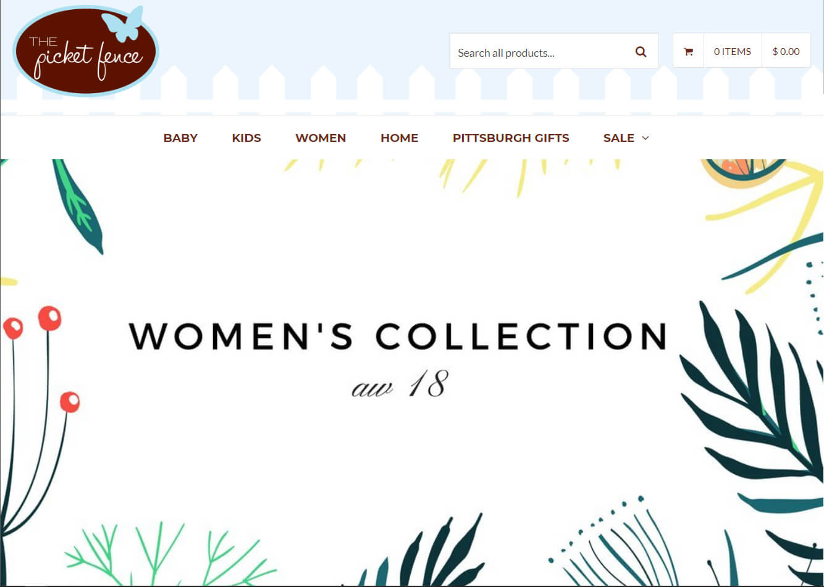Focus the Search all products field
This screenshot has height=587, width=824.
537,51
